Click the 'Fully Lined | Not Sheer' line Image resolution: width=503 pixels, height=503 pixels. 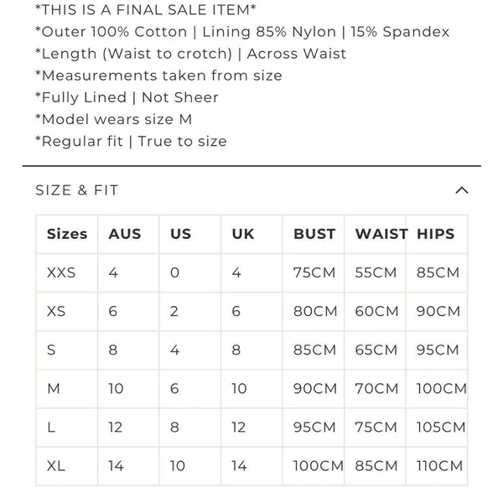point(127,97)
